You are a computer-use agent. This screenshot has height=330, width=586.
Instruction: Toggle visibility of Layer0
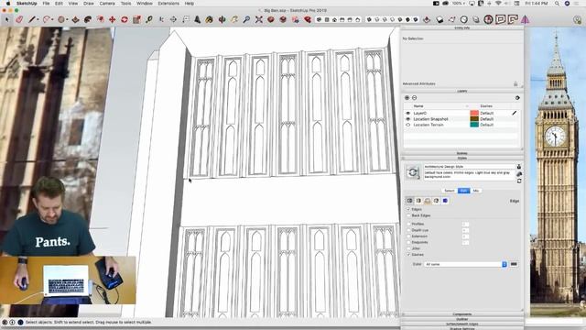(407, 113)
